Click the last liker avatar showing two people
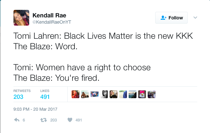This screenshot has width=210, height=133. (x=152, y=94)
